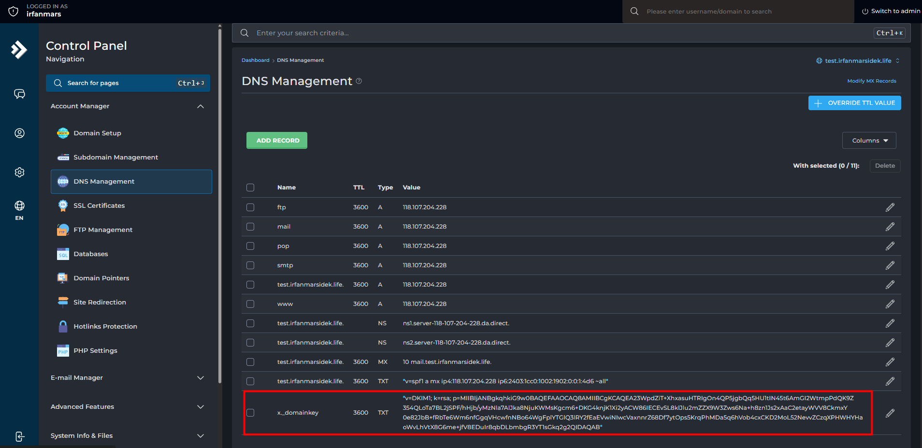922x448 pixels.
Task: Check the x._domainkey record checkbox
Action: click(250, 413)
